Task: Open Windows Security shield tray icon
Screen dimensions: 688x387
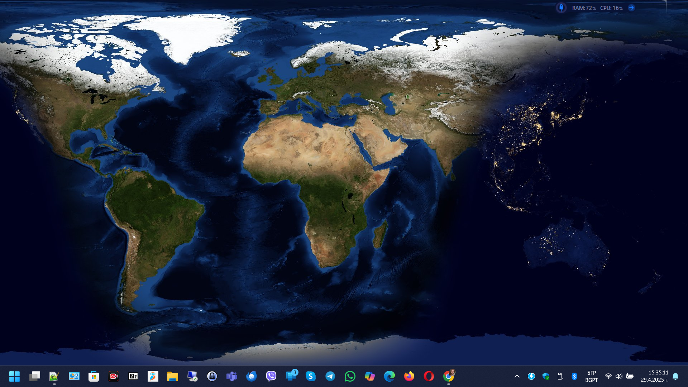Action: coord(546,376)
